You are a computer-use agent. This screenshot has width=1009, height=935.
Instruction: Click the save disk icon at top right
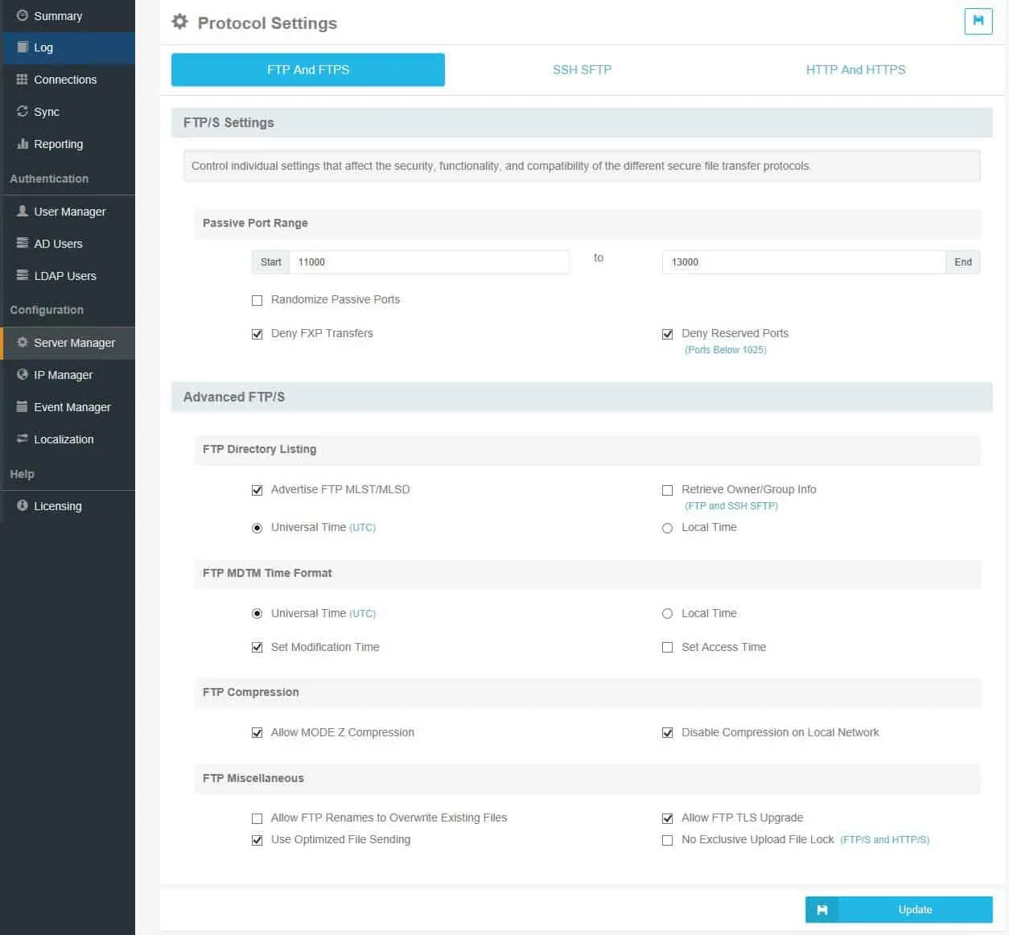tap(978, 21)
